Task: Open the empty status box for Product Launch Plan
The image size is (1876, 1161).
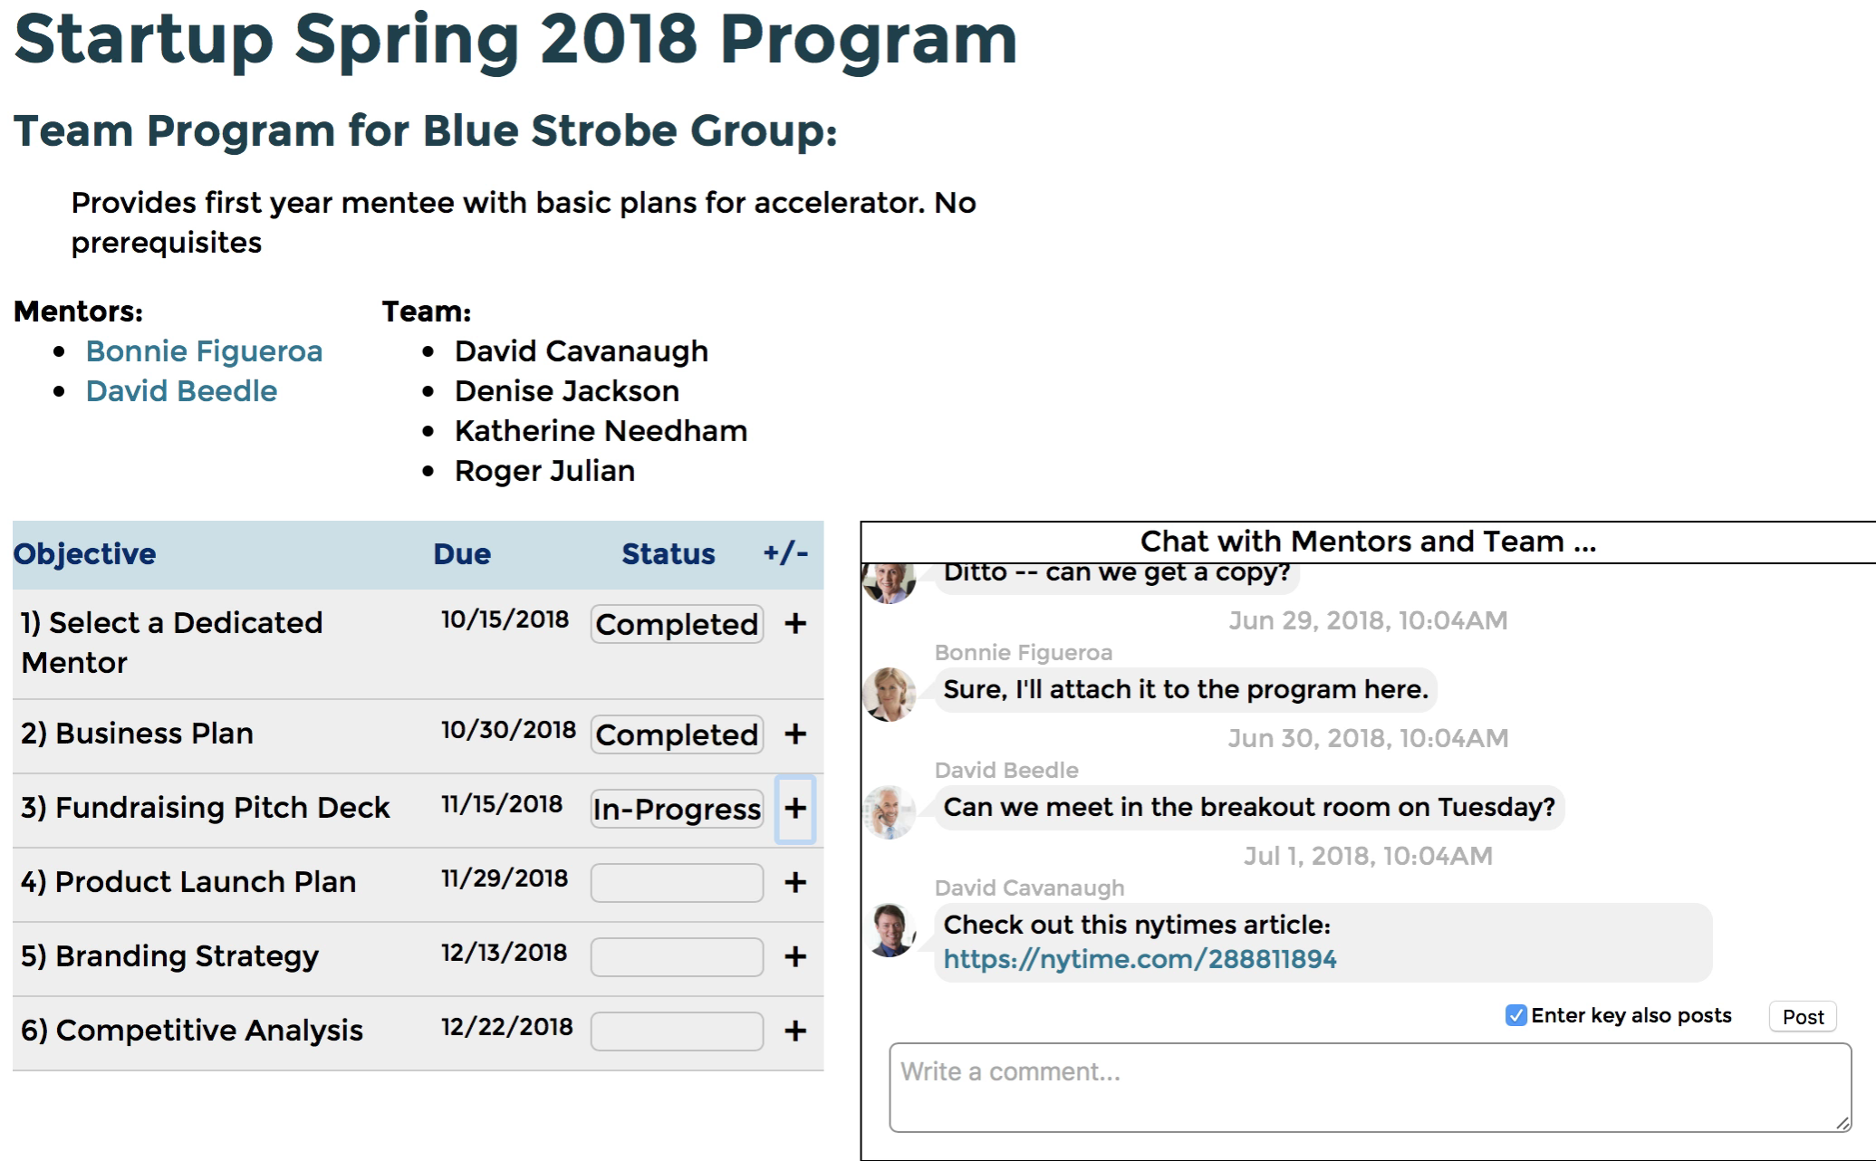Action: (677, 883)
